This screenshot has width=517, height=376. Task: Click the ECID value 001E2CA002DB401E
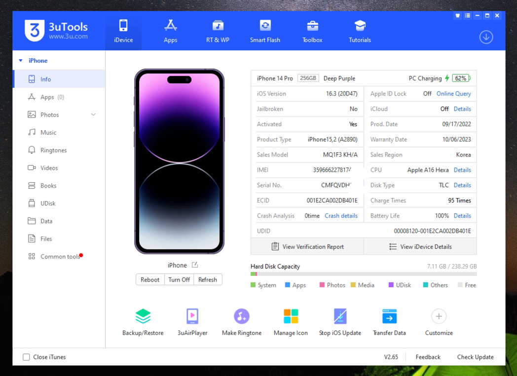[x=332, y=201]
